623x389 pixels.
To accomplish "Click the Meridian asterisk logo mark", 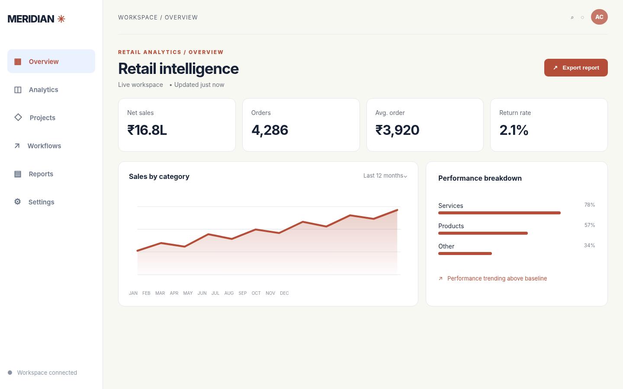I will point(61,19).
